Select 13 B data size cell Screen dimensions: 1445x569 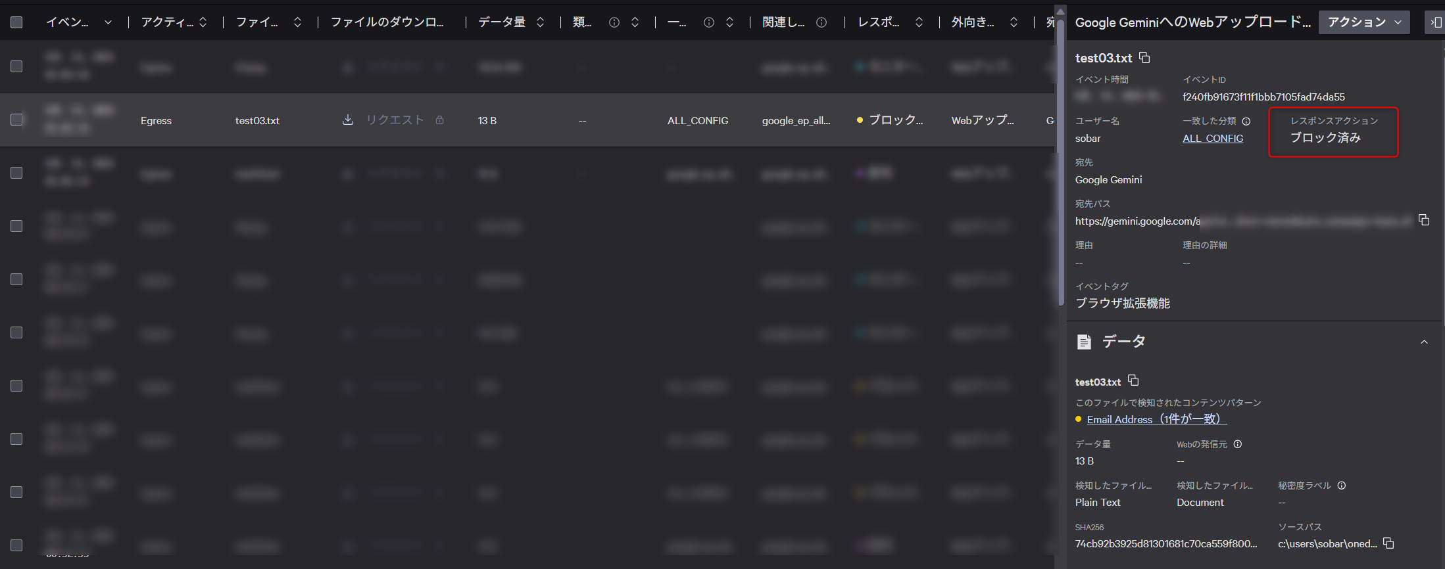pos(487,121)
